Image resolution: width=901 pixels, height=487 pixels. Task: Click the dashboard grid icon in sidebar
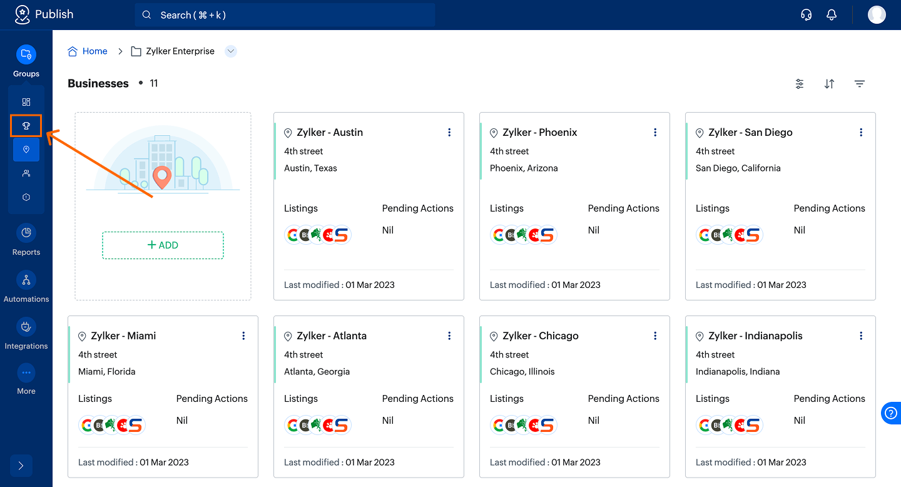26,102
